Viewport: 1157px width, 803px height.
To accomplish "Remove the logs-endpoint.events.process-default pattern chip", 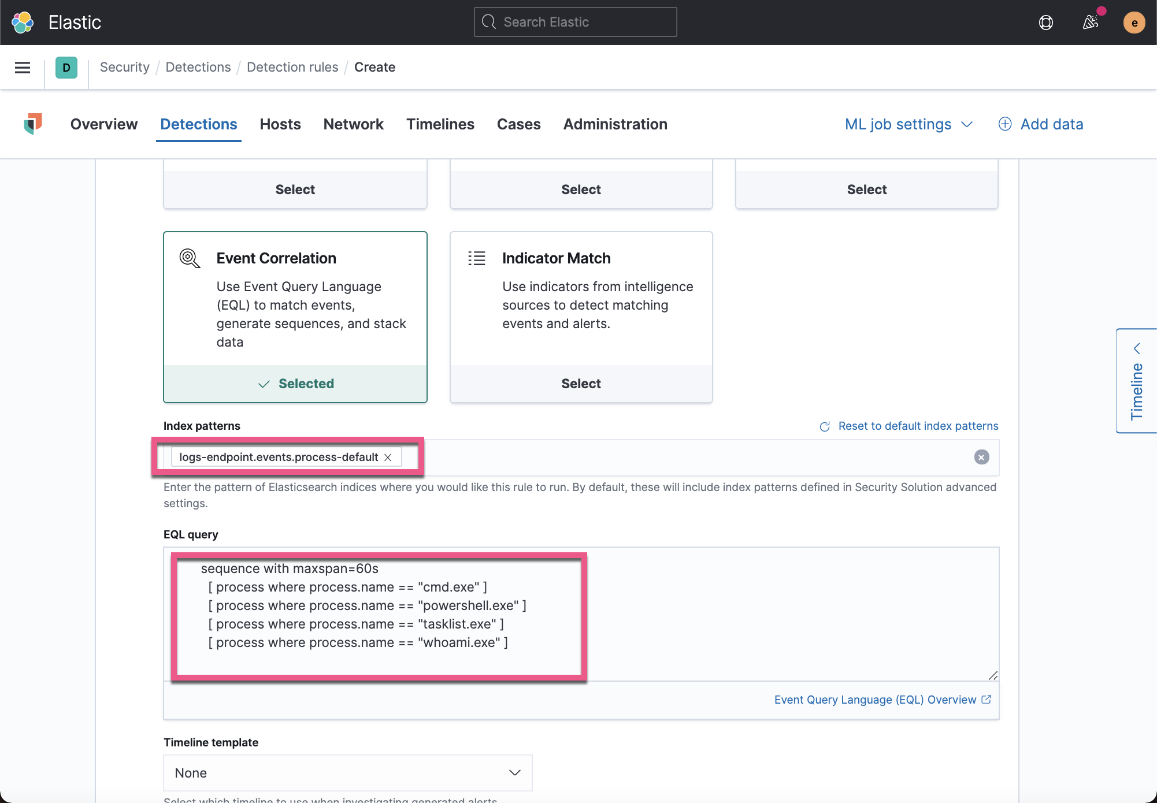I will pyautogui.click(x=388, y=457).
